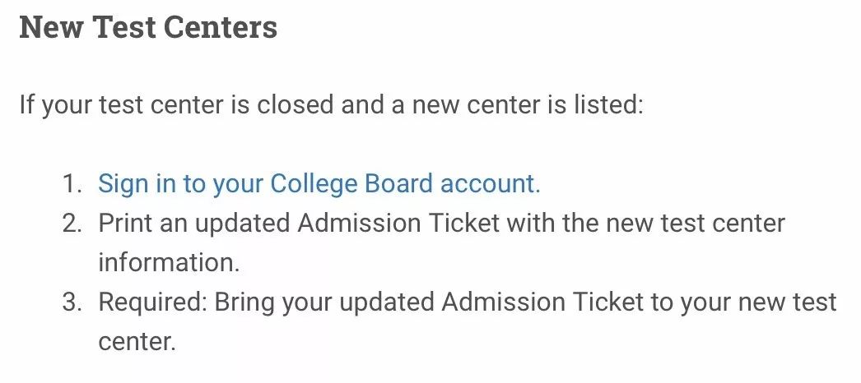Open the Sign in to your College Board account link
861x383 pixels.
point(319,184)
